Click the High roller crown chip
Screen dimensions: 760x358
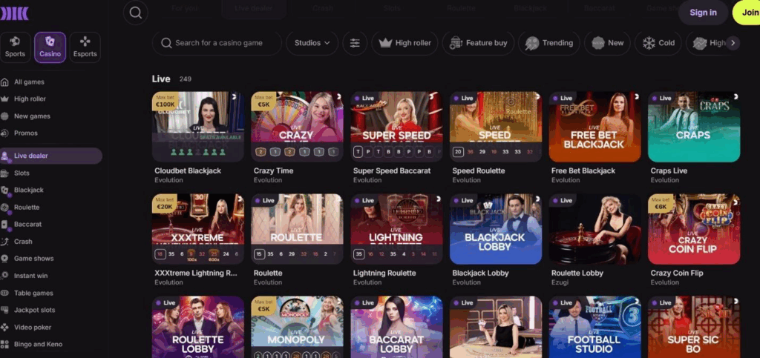pos(404,43)
